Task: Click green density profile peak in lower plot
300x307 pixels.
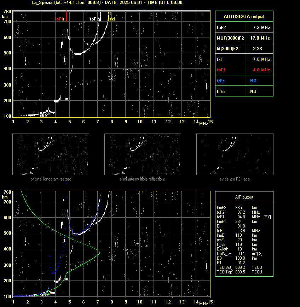Action: tap(100, 252)
